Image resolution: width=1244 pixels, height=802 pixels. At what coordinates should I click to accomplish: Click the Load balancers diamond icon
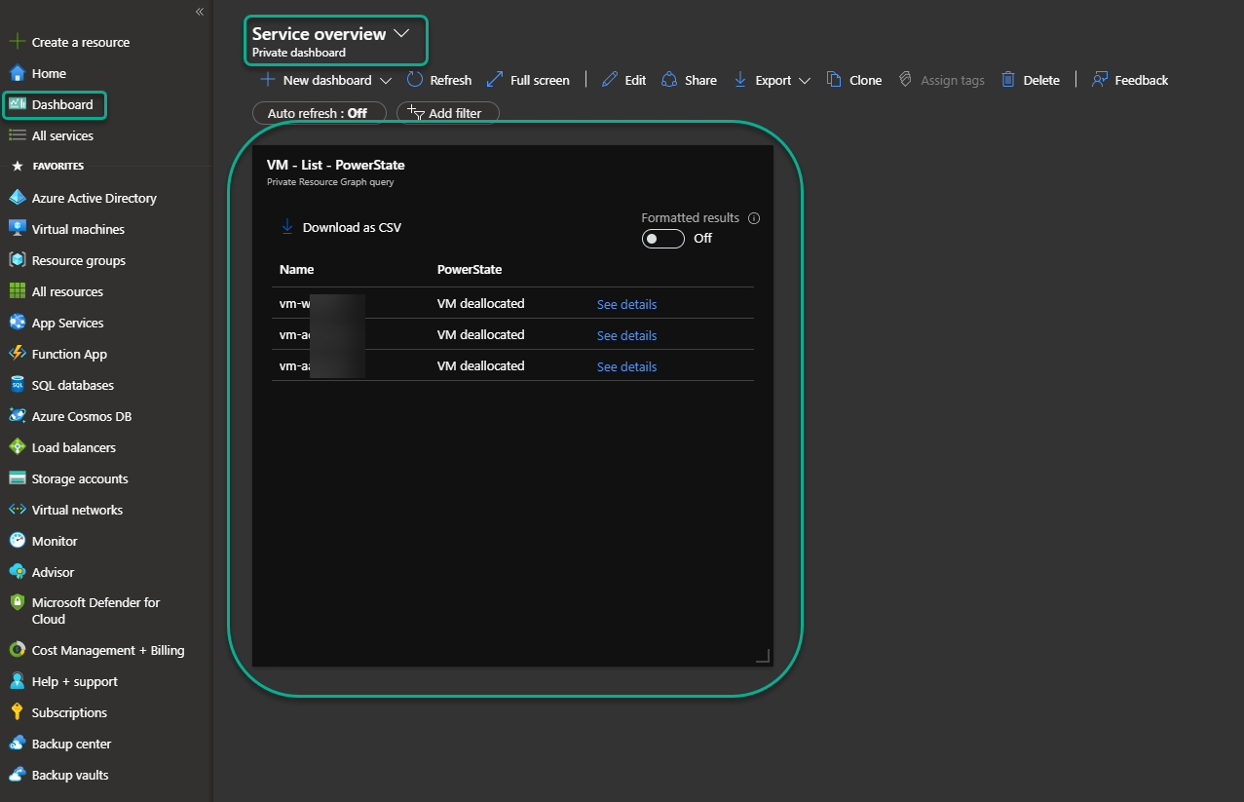(x=17, y=447)
